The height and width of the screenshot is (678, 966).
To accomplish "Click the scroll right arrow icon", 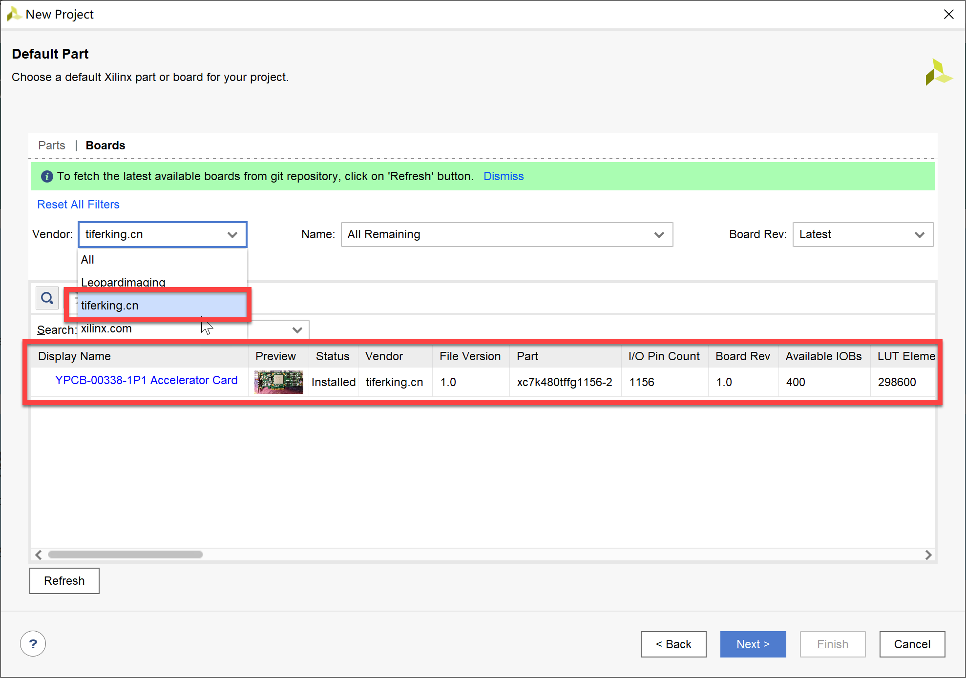I will [x=928, y=555].
